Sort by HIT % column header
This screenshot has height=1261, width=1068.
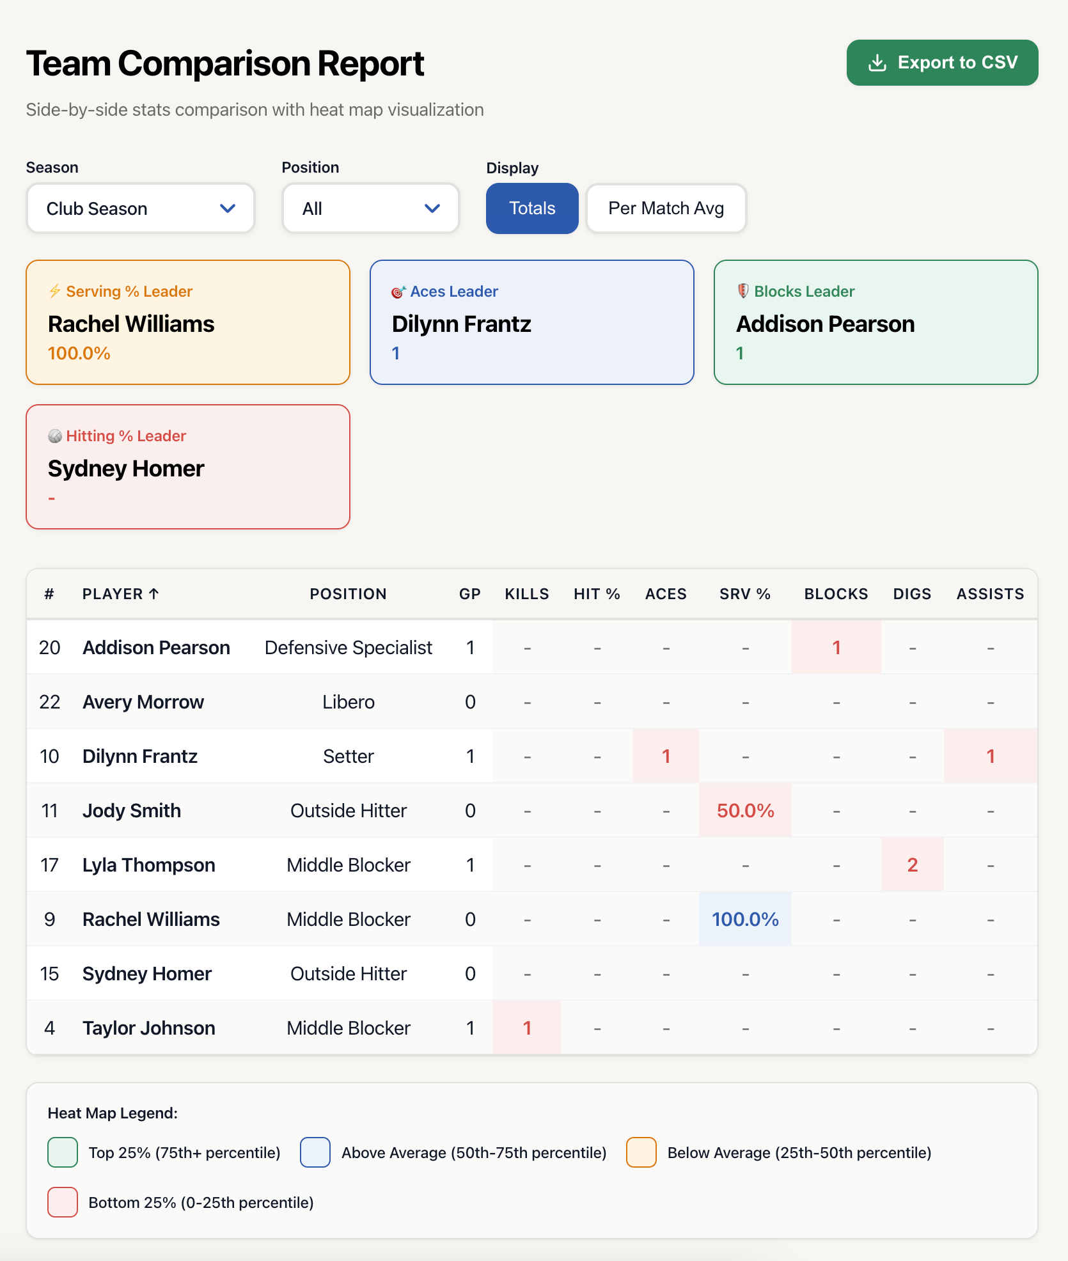point(597,594)
